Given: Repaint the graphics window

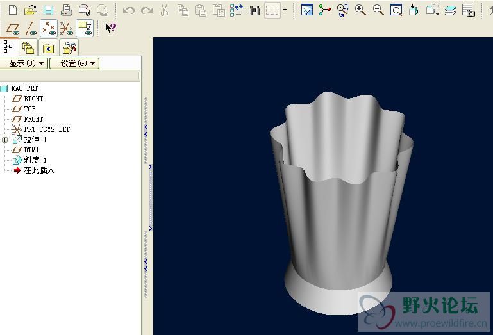Looking at the screenshot, I should [x=307, y=10].
